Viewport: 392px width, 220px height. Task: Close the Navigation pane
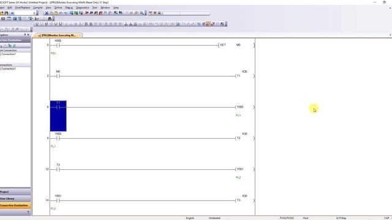28,35
